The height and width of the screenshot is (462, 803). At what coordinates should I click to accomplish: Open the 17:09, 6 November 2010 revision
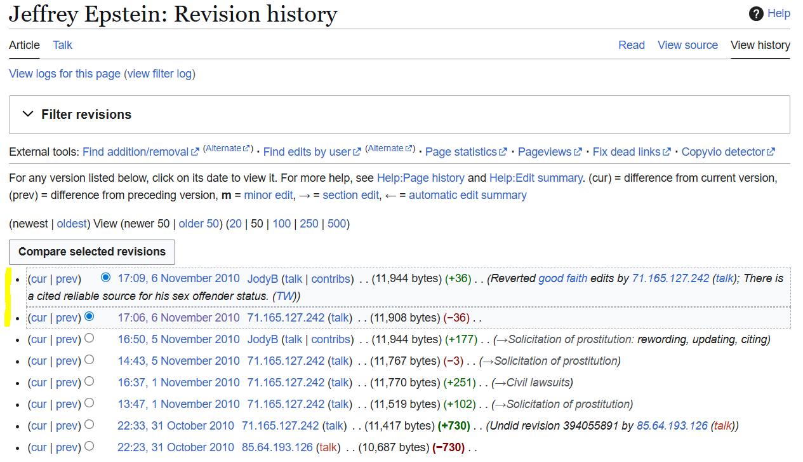pos(178,278)
